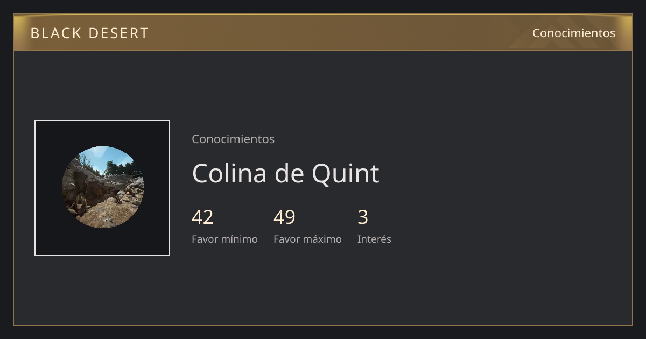Click the Favor mínimo label

point(224,239)
